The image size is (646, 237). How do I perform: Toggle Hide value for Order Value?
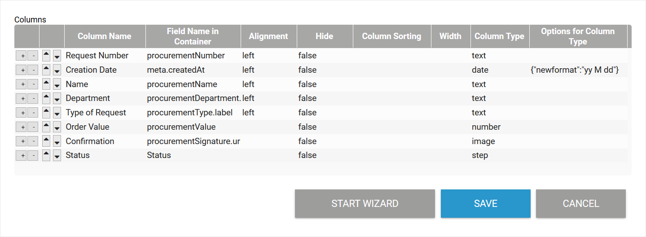[307, 127]
